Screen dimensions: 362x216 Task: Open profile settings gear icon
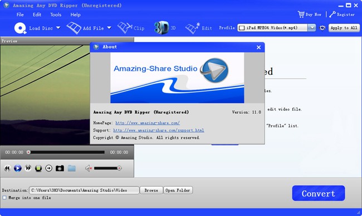point(322,28)
